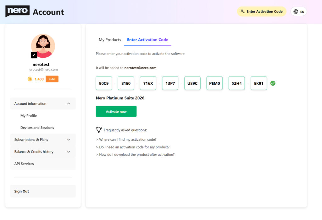Click the Refill button

(52, 79)
